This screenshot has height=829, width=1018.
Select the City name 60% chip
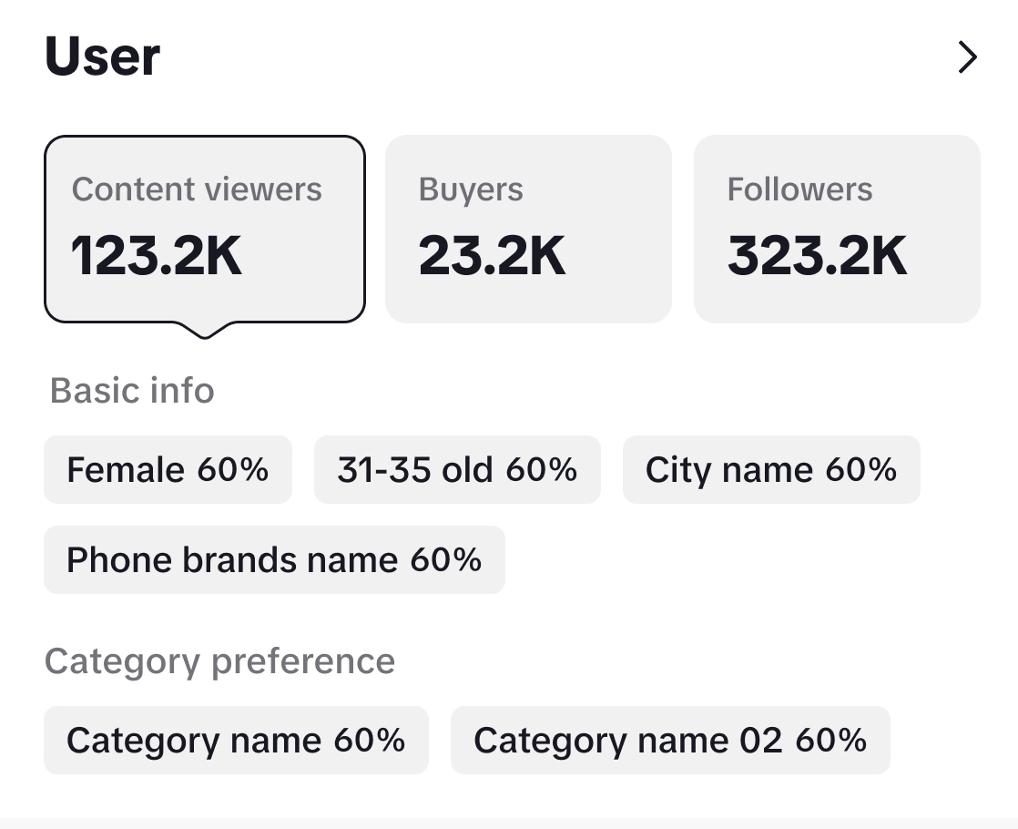[x=771, y=470]
